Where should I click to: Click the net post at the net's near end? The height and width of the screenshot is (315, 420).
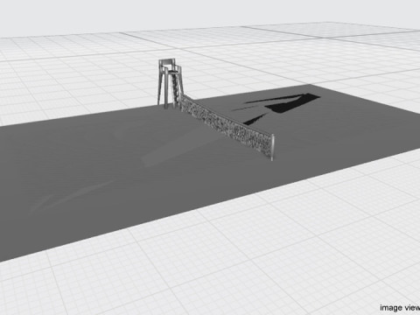pyautogui.click(x=272, y=147)
